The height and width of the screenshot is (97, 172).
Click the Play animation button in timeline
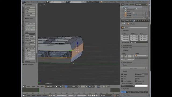(95, 95)
